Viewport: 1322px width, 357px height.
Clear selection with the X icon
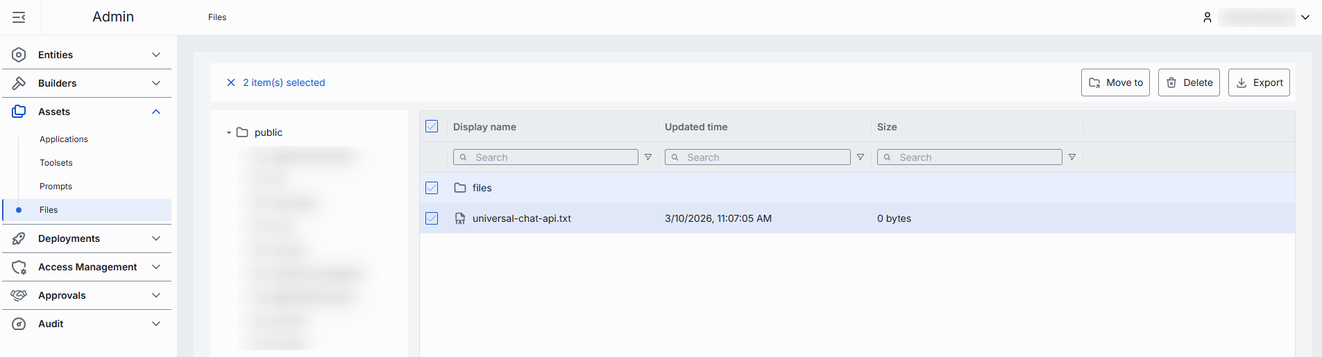[231, 82]
